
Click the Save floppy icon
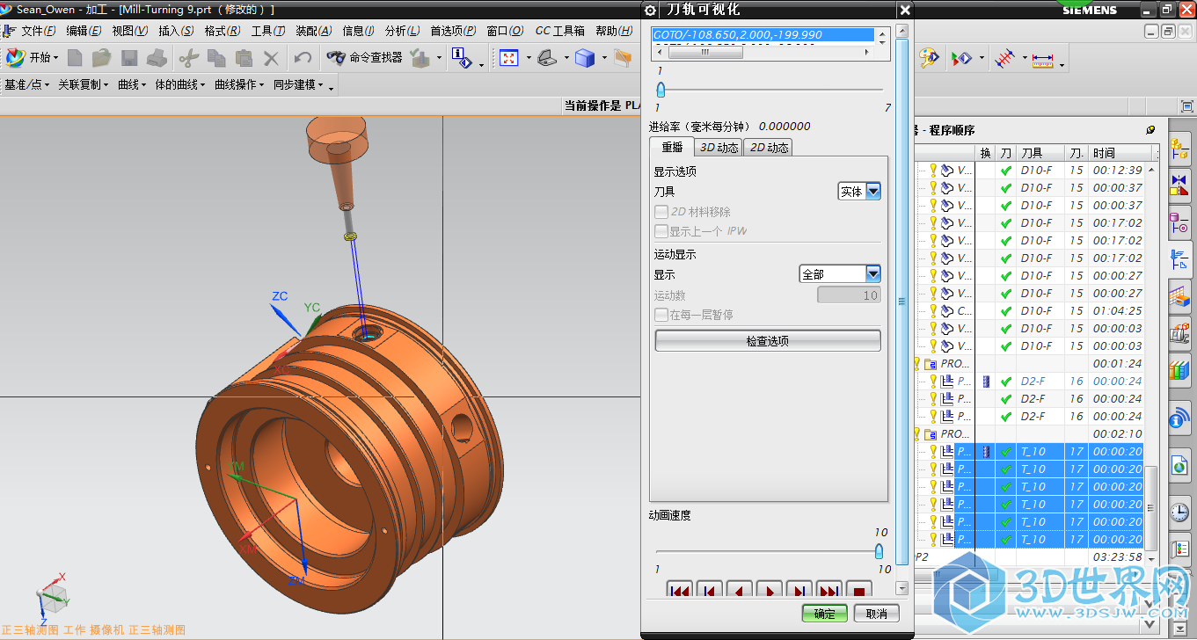point(129,58)
